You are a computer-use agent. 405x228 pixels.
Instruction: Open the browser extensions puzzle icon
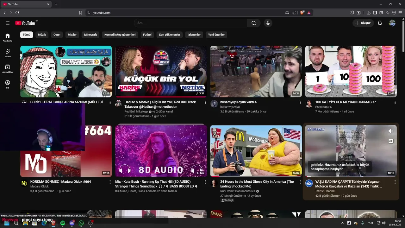352,13
